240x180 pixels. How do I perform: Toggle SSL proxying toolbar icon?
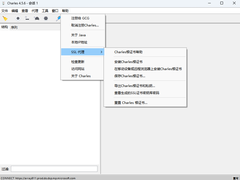coord(27,18)
